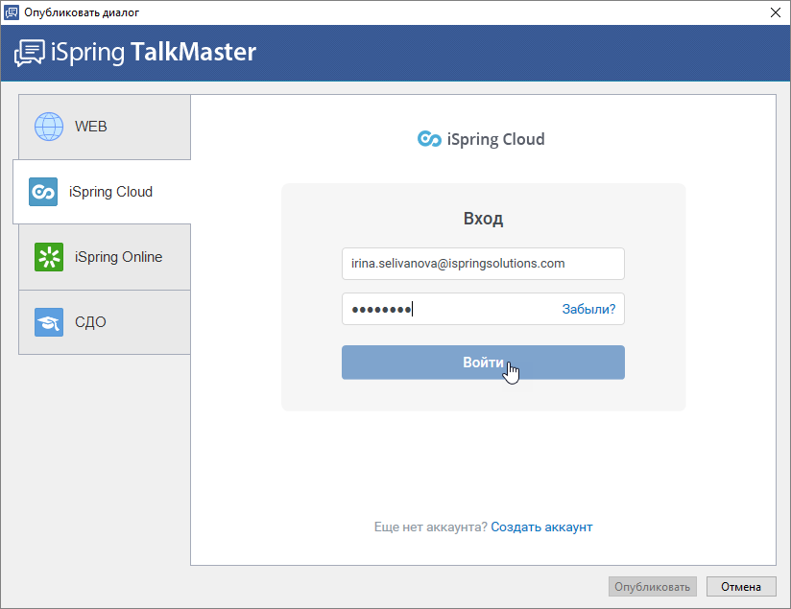Open the iSpring Online tab
Viewport: 791px width, 609px height.
pyautogui.click(x=105, y=257)
